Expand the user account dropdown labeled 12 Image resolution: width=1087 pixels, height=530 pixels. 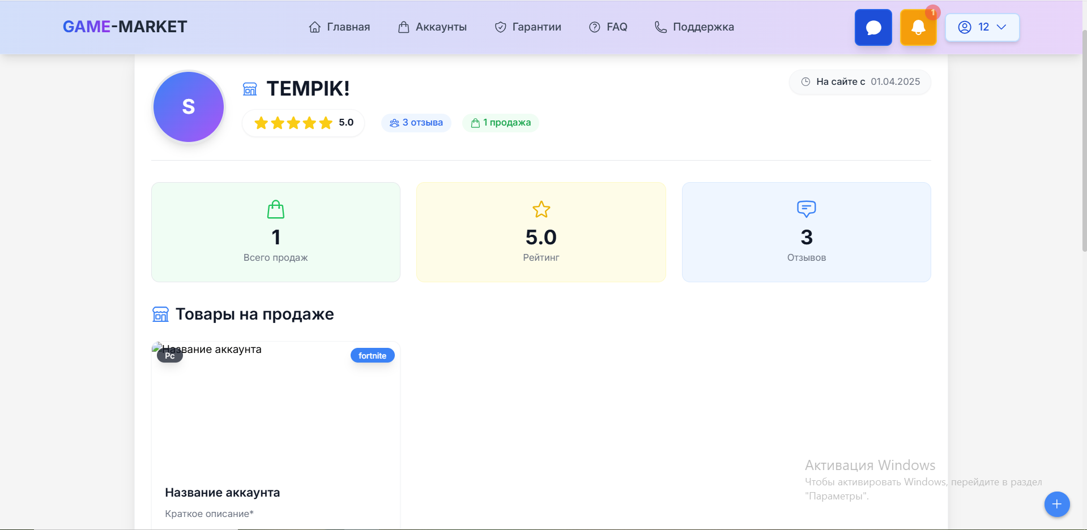(x=982, y=27)
